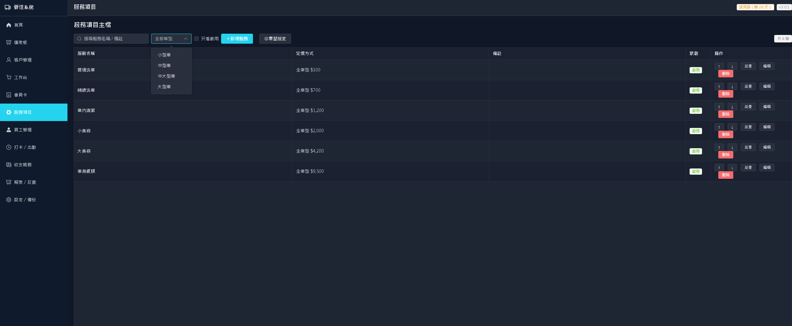792x326 pixels.
Task: Click the 啟用 status tag for 車身鍍膜
Action: point(696,172)
